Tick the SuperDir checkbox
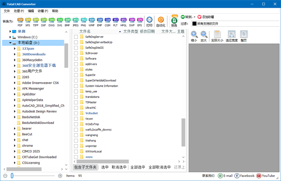The image size is (281, 181). coord(76,75)
